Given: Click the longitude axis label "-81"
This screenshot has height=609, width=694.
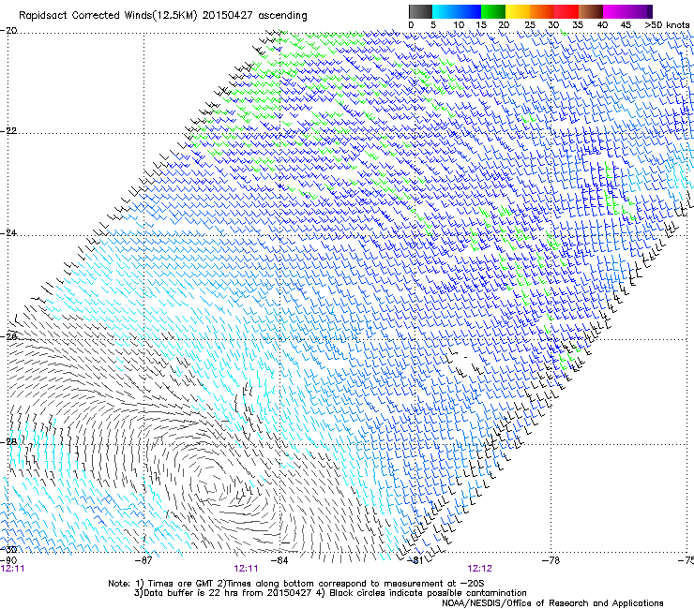Looking at the screenshot, I should coord(415,560).
